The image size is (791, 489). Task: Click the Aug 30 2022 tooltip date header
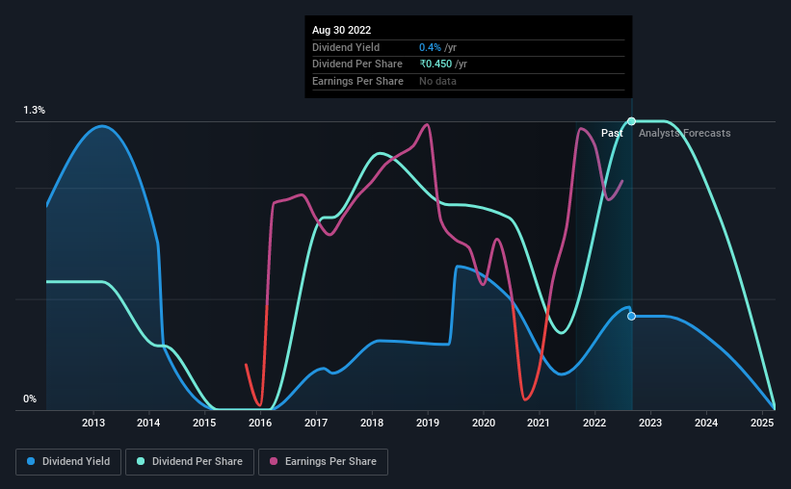tap(341, 30)
